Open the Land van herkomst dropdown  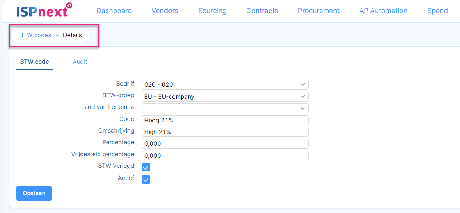pyautogui.click(x=225, y=108)
